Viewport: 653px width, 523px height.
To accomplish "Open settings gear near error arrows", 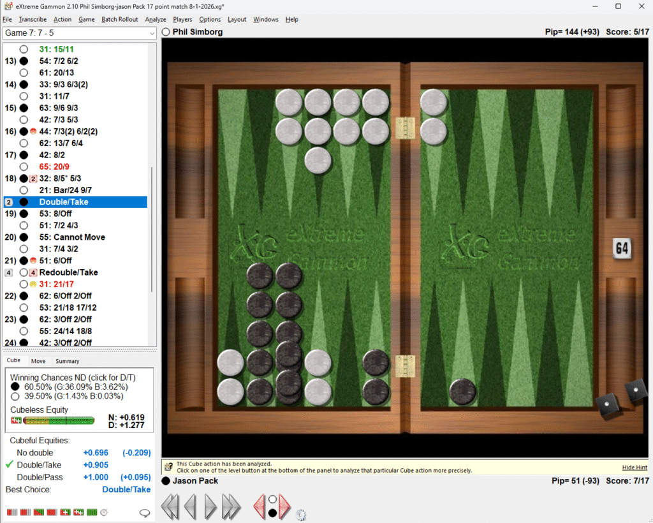I will [301, 515].
